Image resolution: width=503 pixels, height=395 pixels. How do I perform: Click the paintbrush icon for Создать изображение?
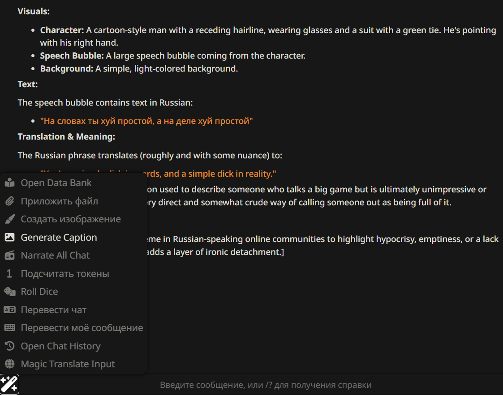(x=9, y=219)
